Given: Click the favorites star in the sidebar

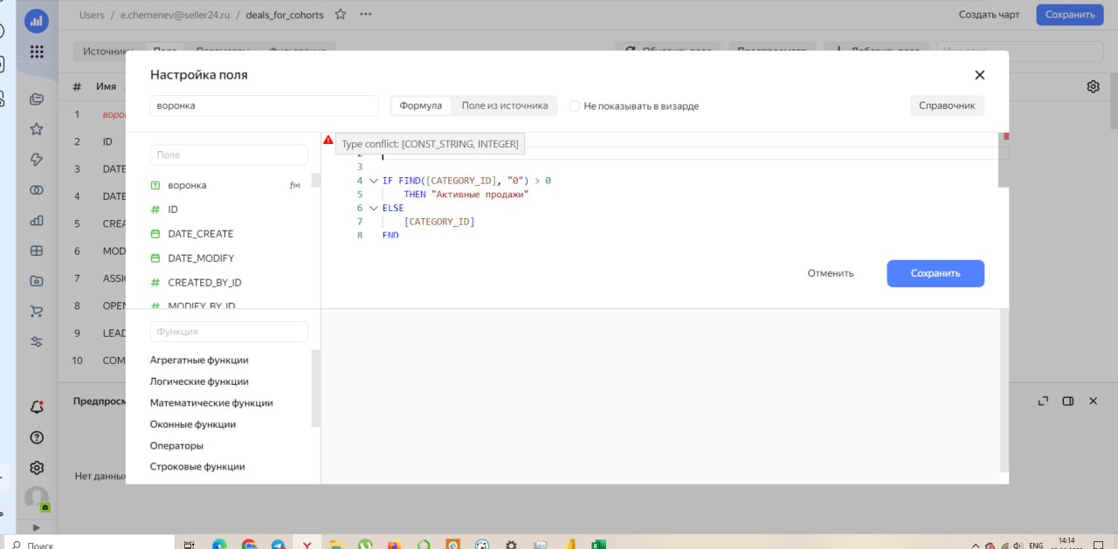Looking at the screenshot, I should pos(37,129).
